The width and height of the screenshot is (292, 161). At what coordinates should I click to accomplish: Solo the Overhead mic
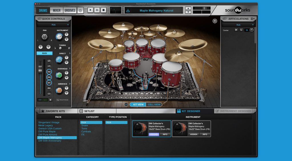[66, 73]
